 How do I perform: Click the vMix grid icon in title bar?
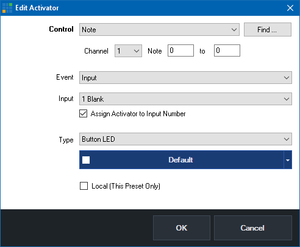pos(7,8)
